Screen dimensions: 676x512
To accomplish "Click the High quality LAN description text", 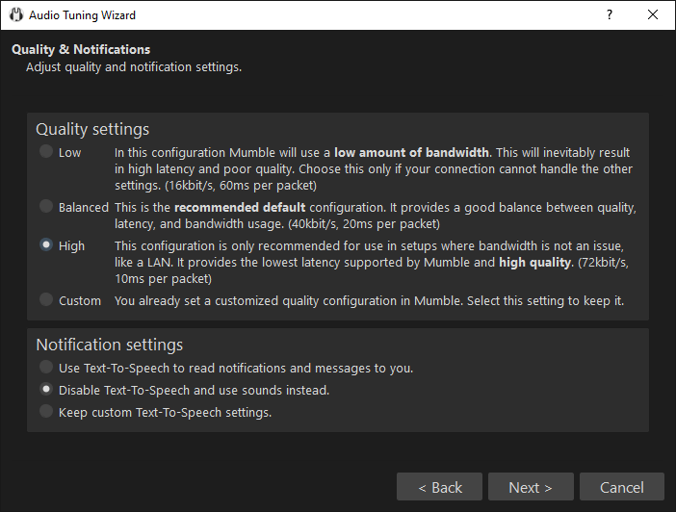I will [x=374, y=262].
